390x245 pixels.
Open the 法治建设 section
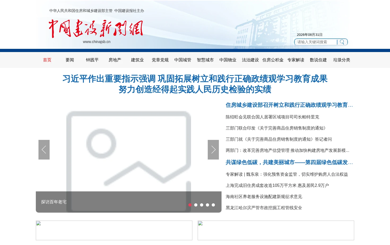tap(250, 60)
